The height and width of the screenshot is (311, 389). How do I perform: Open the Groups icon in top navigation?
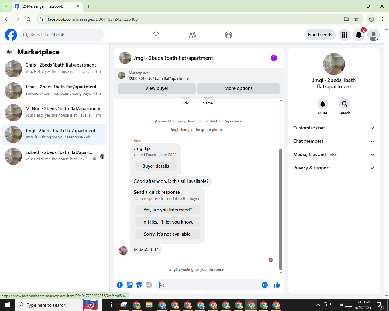(x=229, y=35)
